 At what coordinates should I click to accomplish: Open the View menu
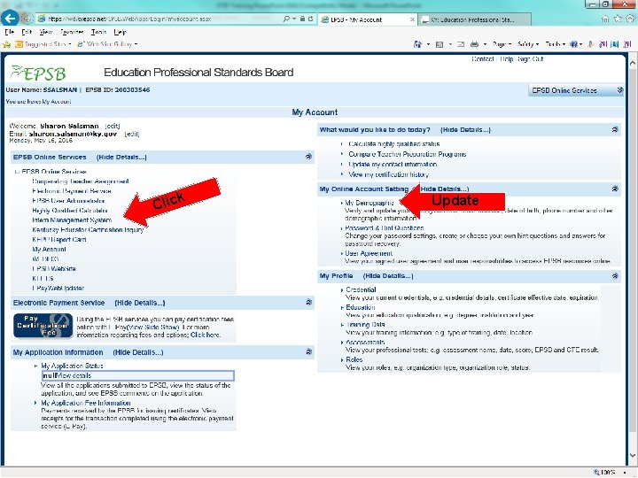(x=45, y=32)
